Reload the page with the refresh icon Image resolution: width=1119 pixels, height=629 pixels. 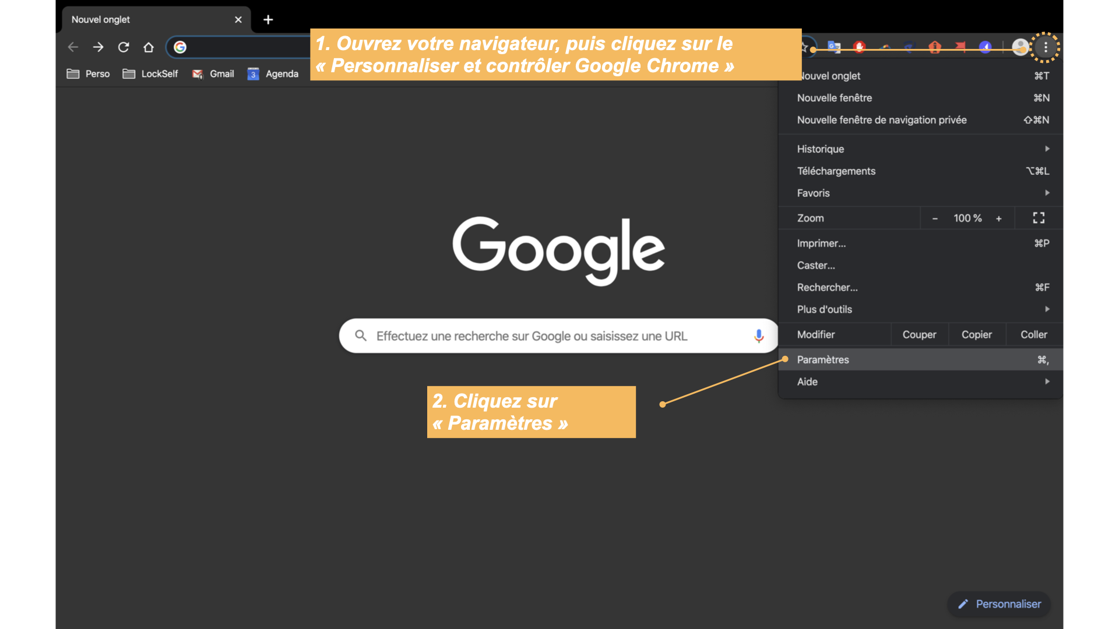(124, 47)
